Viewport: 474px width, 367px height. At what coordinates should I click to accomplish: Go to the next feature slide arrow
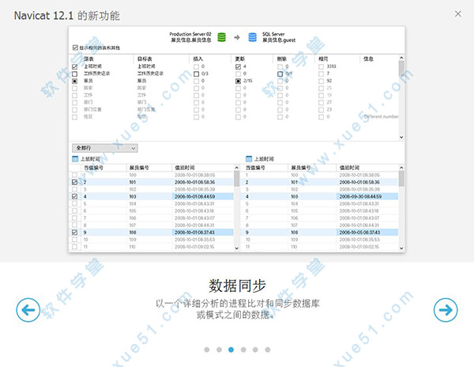[x=446, y=310]
